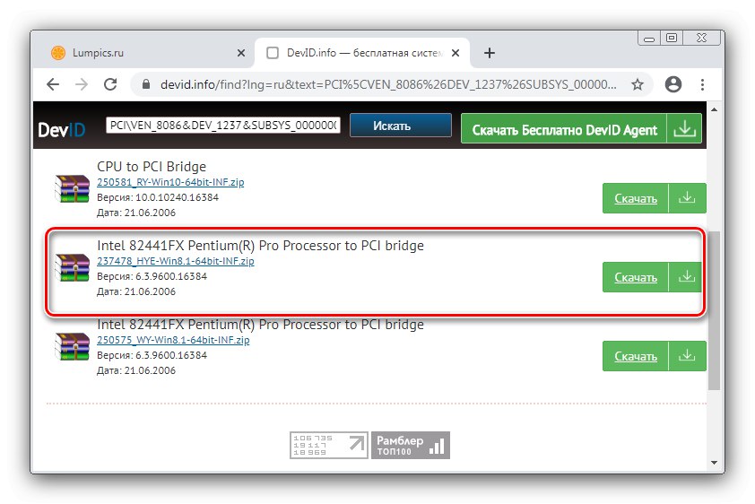Open link 250581_RY-Win10-64bit-INF.zip
The width and height of the screenshot is (755, 504).
click(170, 182)
